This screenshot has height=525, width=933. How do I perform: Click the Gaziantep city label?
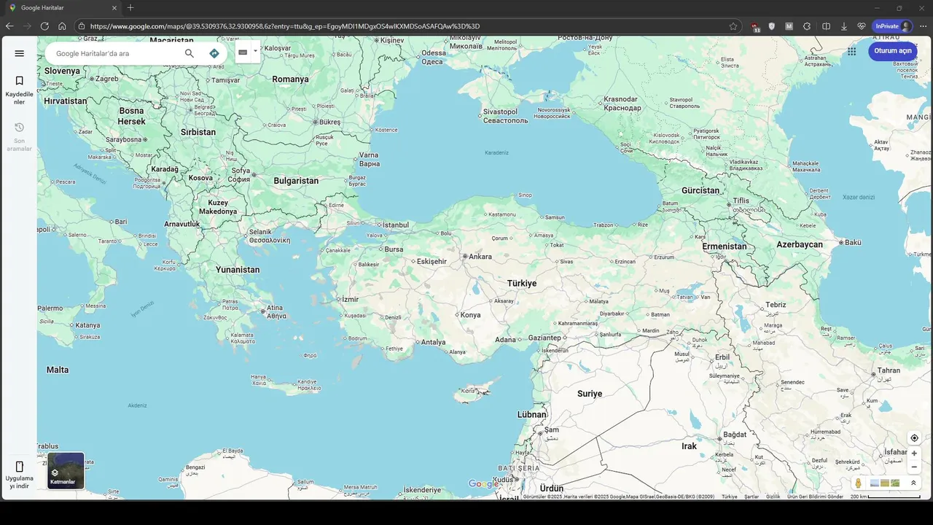tap(544, 338)
